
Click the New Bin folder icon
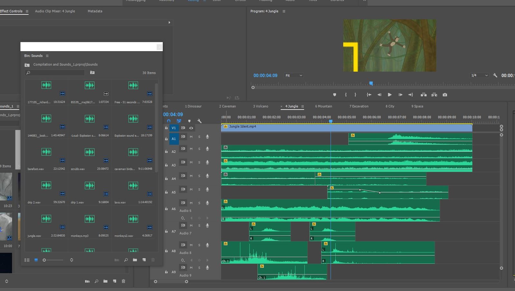tap(135, 260)
